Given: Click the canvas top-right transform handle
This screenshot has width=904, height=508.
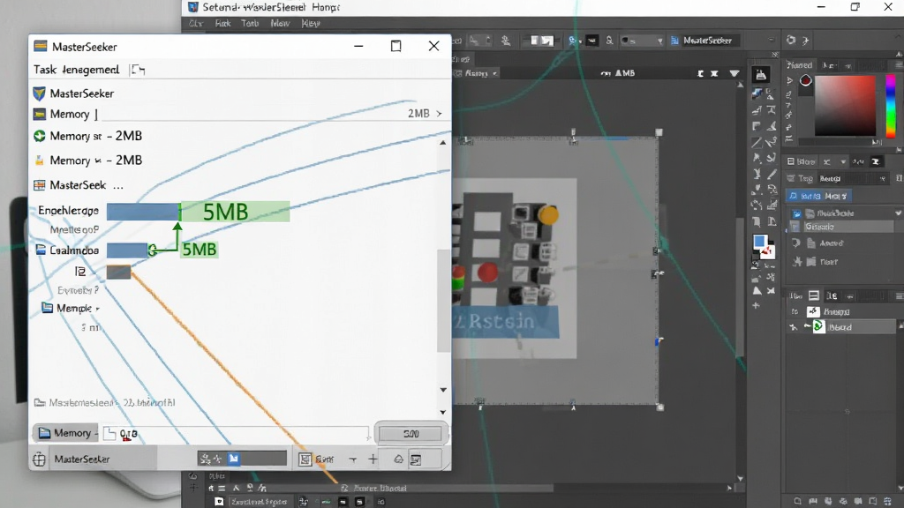Looking at the screenshot, I should (x=659, y=132).
